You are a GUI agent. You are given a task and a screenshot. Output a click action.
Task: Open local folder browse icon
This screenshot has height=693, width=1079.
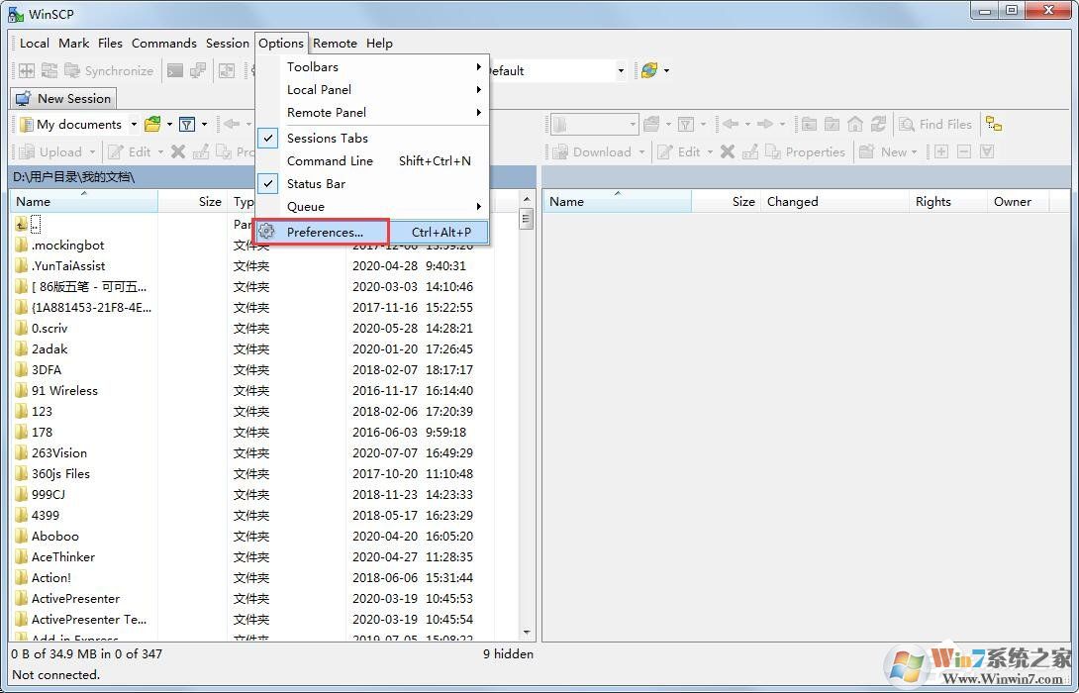point(152,124)
